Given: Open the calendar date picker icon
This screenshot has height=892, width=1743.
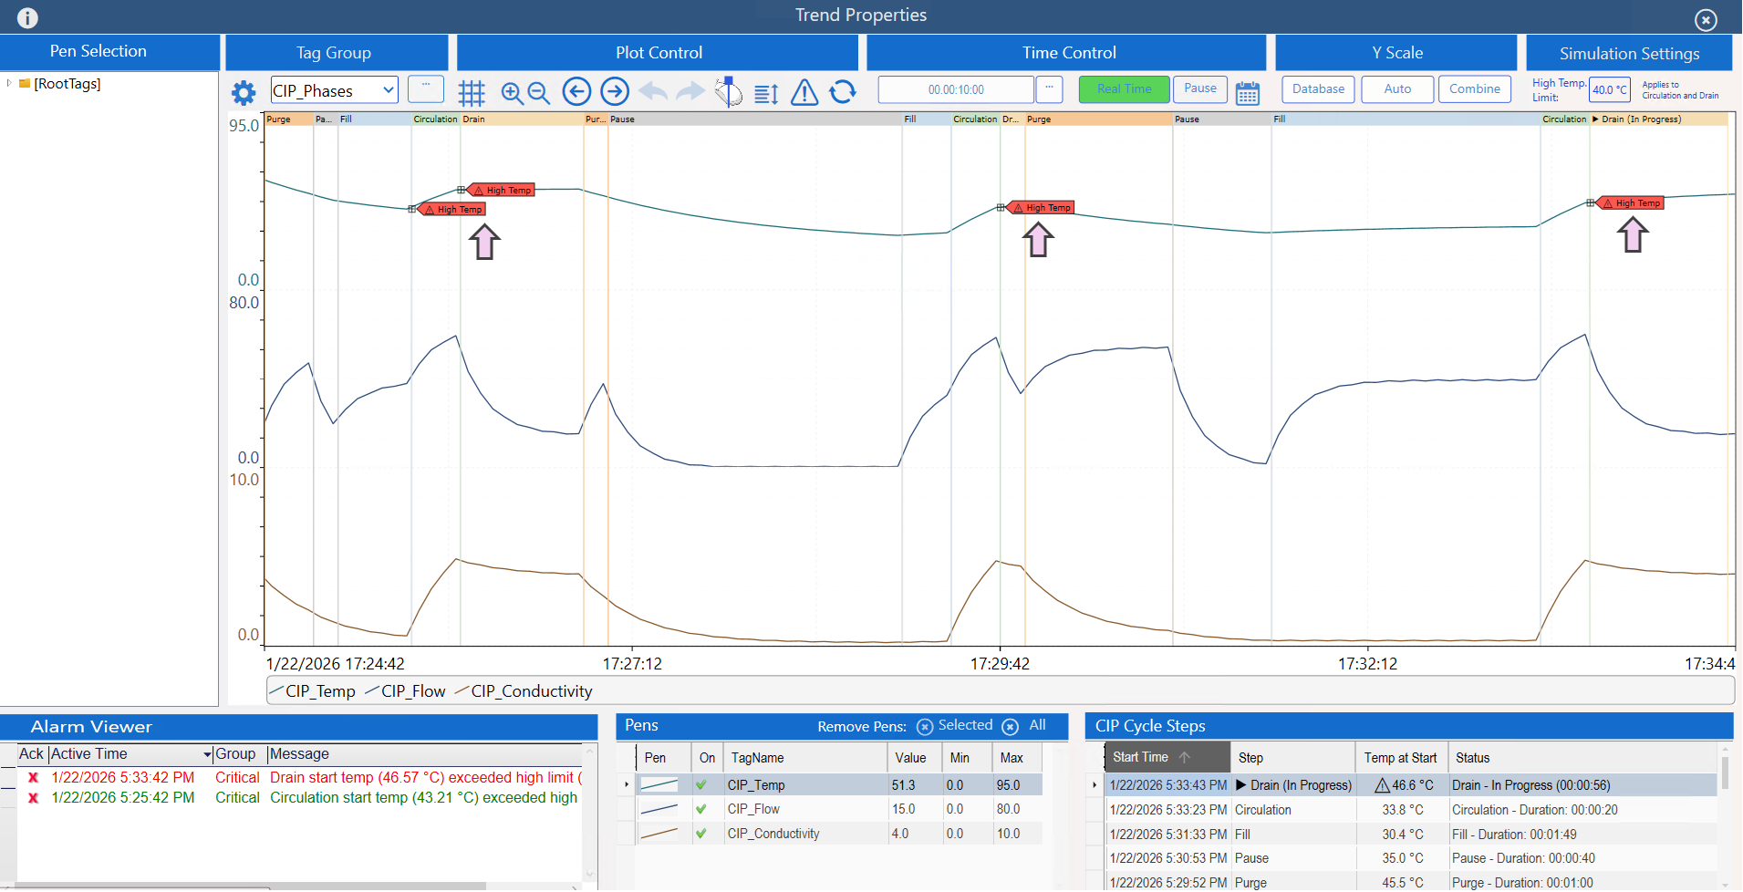Looking at the screenshot, I should (x=1248, y=92).
